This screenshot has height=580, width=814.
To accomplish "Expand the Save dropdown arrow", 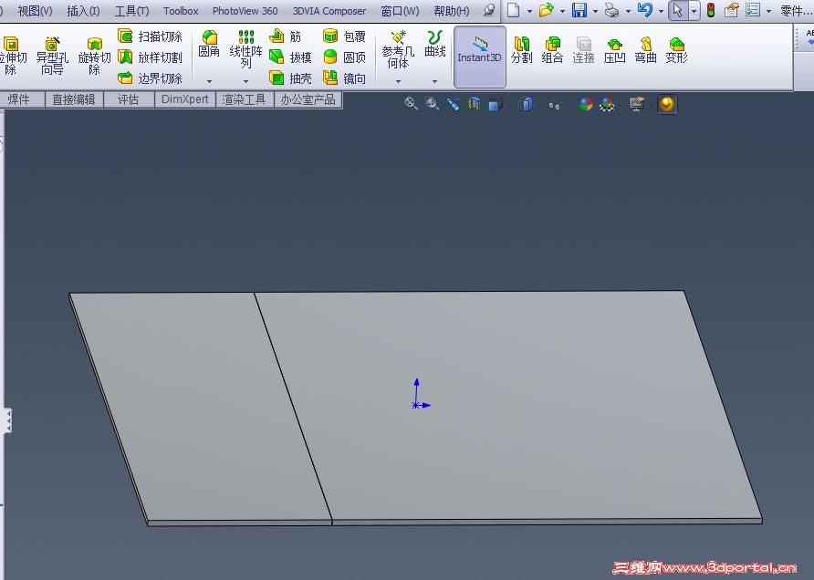I will tap(595, 11).
